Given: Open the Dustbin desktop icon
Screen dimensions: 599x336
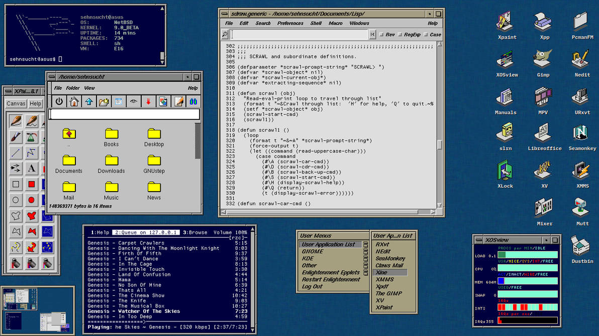Looking at the screenshot, I should (x=582, y=250).
